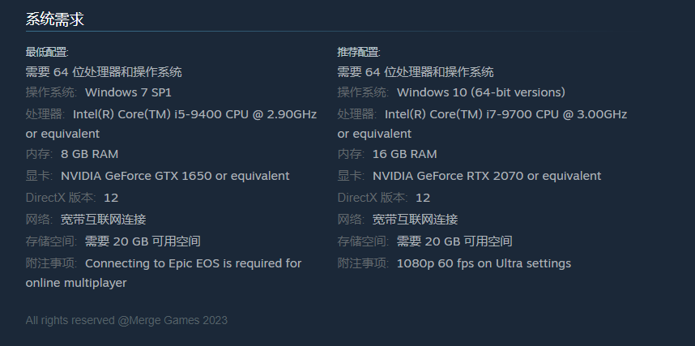Screen dimensions: 695x346
Task: Click the Intel Core i5-9400 CPU line
Action: pyautogui.click(x=194, y=114)
